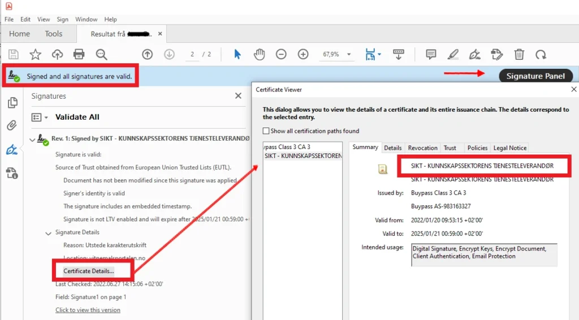Screen dimensions: 579x320
Task: Select the Hand pan tool
Action: pos(259,55)
